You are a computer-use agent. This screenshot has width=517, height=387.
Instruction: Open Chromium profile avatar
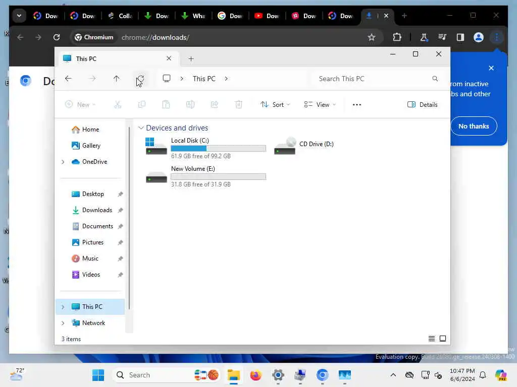click(479, 37)
